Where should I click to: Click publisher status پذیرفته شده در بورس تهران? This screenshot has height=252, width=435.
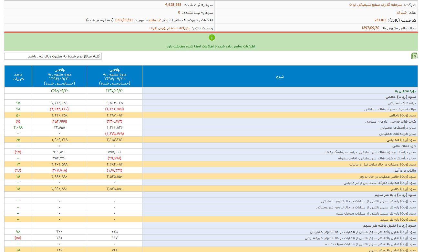(x=169, y=28)
